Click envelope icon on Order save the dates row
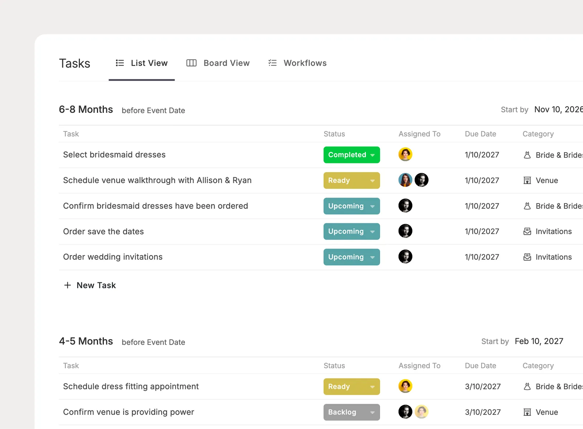This screenshot has height=429, width=583. tap(527, 231)
